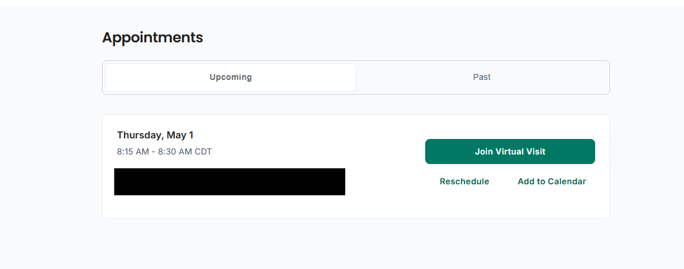The height and width of the screenshot is (269, 684).
Task: Show past appointments
Action: pyautogui.click(x=482, y=78)
